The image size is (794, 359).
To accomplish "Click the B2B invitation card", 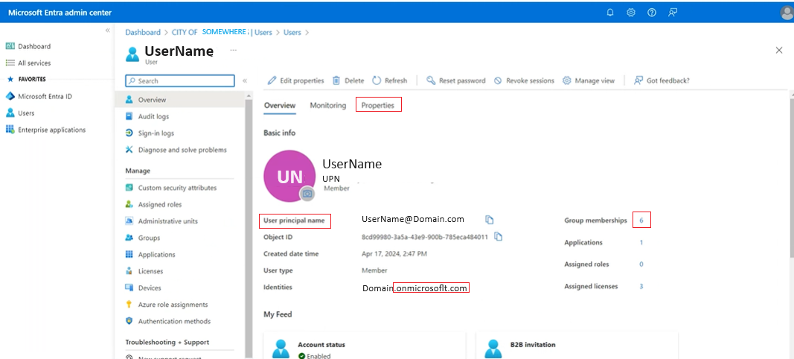I will 577,346.
